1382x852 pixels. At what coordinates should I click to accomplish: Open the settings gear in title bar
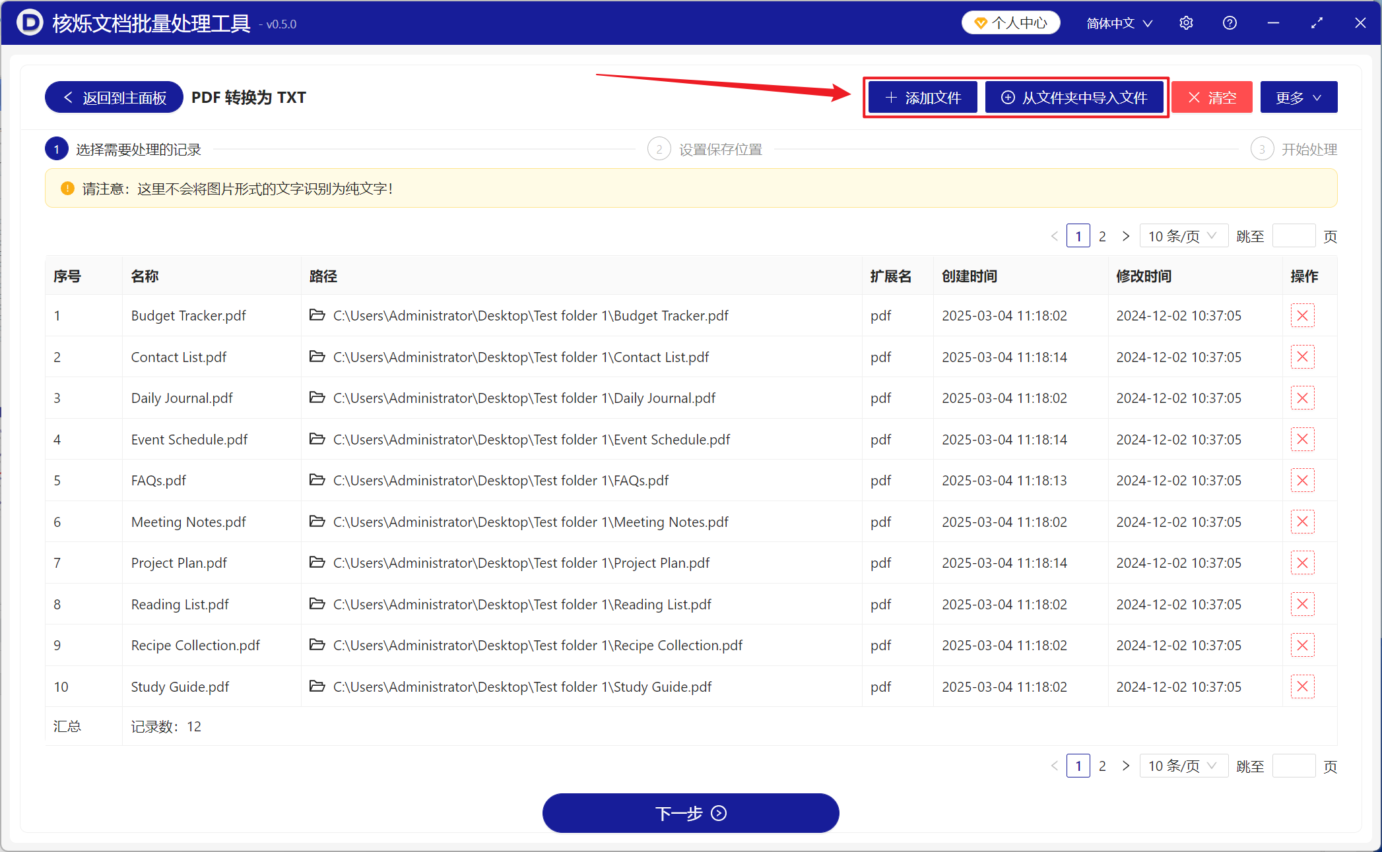(x=1186, y=23)
